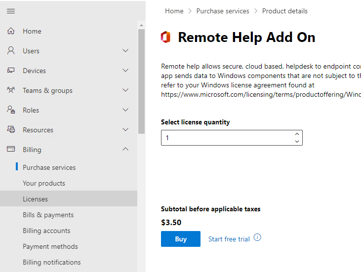This screenshot has width=361, height=272.
Task: Increase license quantity with up arrow
Action: coord(297,134)
